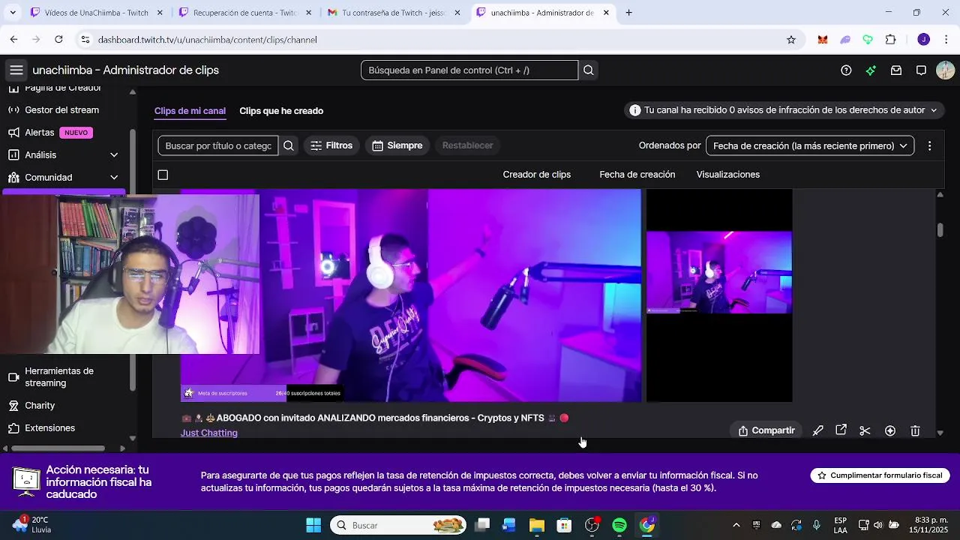The height and width of the screenshot is (540, 960).
Task: Click into the clip title search field
Action: (217, 145)
